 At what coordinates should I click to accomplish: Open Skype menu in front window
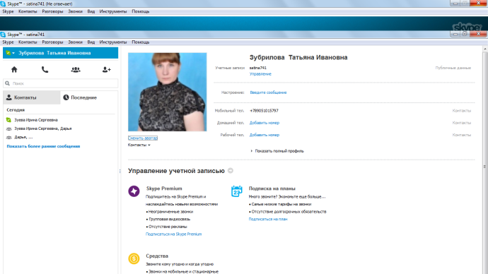tap(8, 42)
